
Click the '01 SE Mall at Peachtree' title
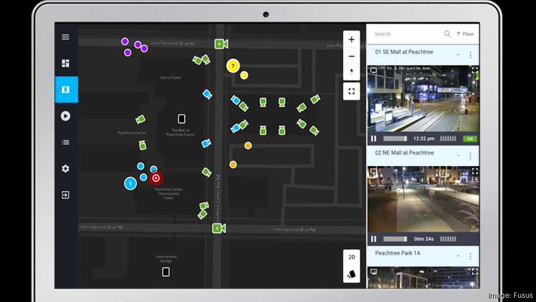404,52
